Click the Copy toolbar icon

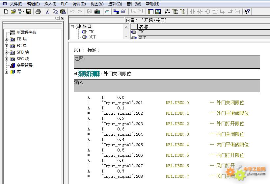click(x=55, y=11)
